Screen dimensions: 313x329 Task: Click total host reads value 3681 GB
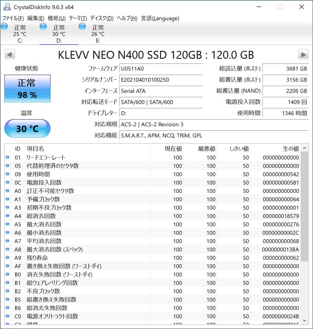tap(286, 69)
